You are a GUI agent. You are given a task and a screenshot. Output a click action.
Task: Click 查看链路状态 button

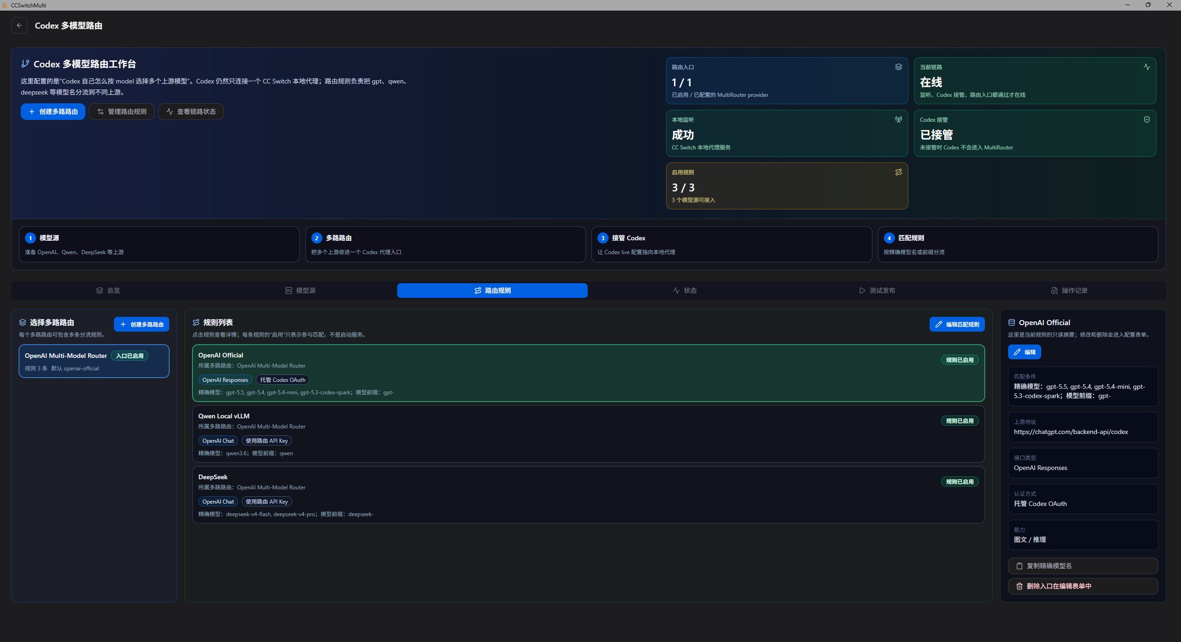click(x=191, y=112)
